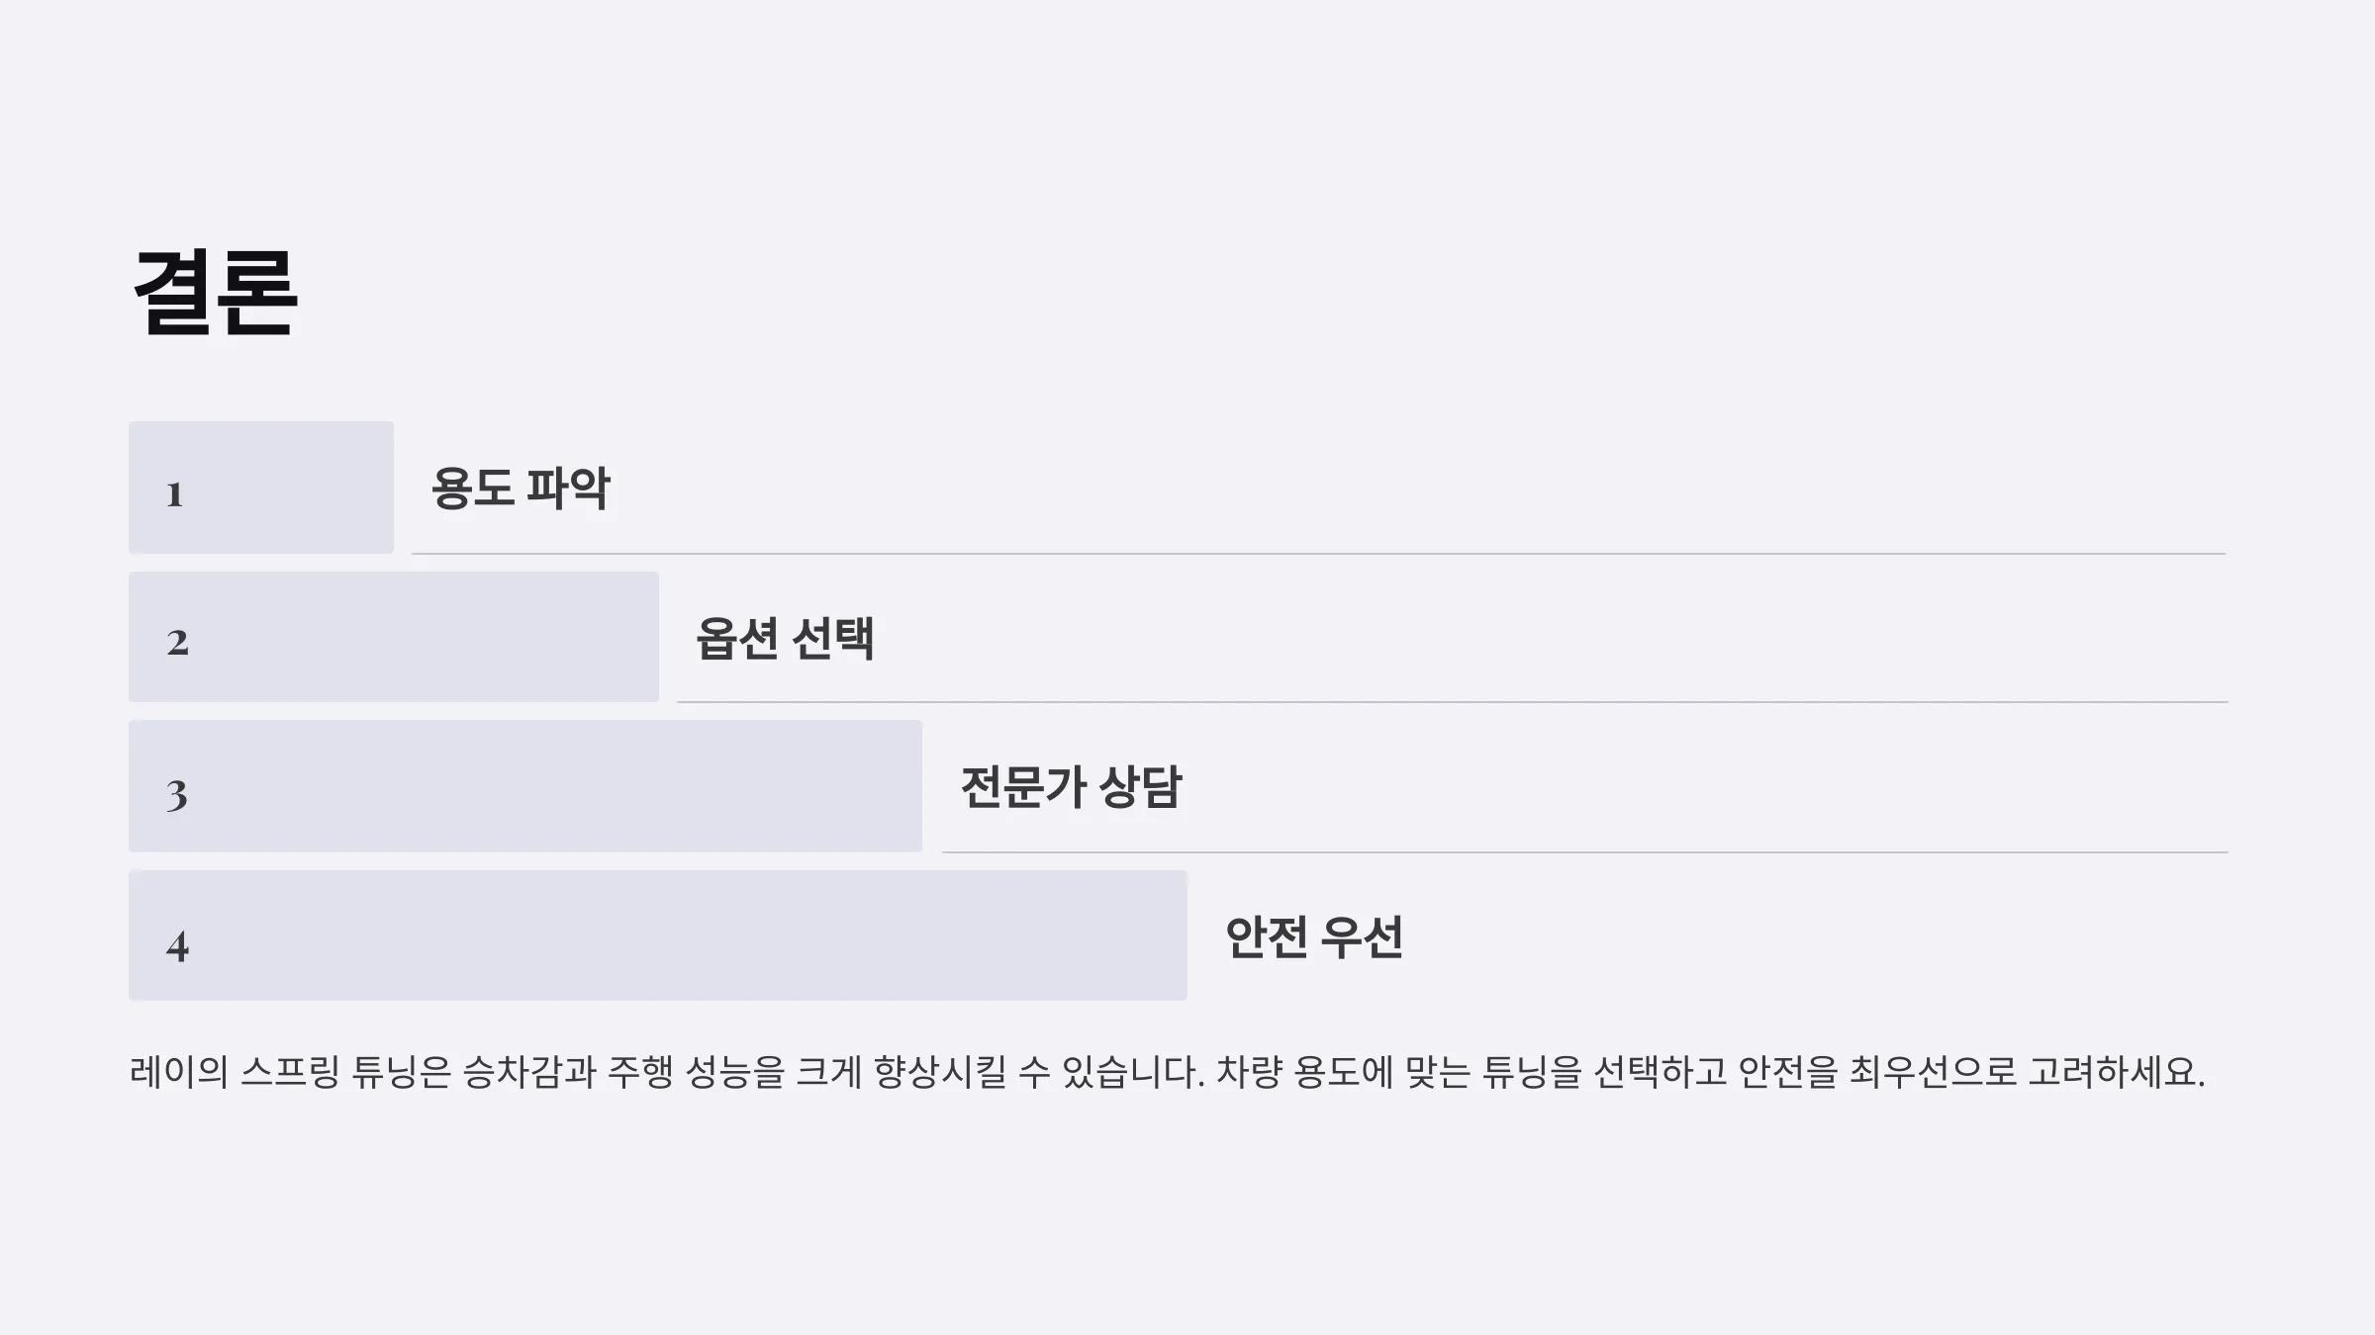
Task: Select the step 3 numbered block
Action: click(525, 786)
